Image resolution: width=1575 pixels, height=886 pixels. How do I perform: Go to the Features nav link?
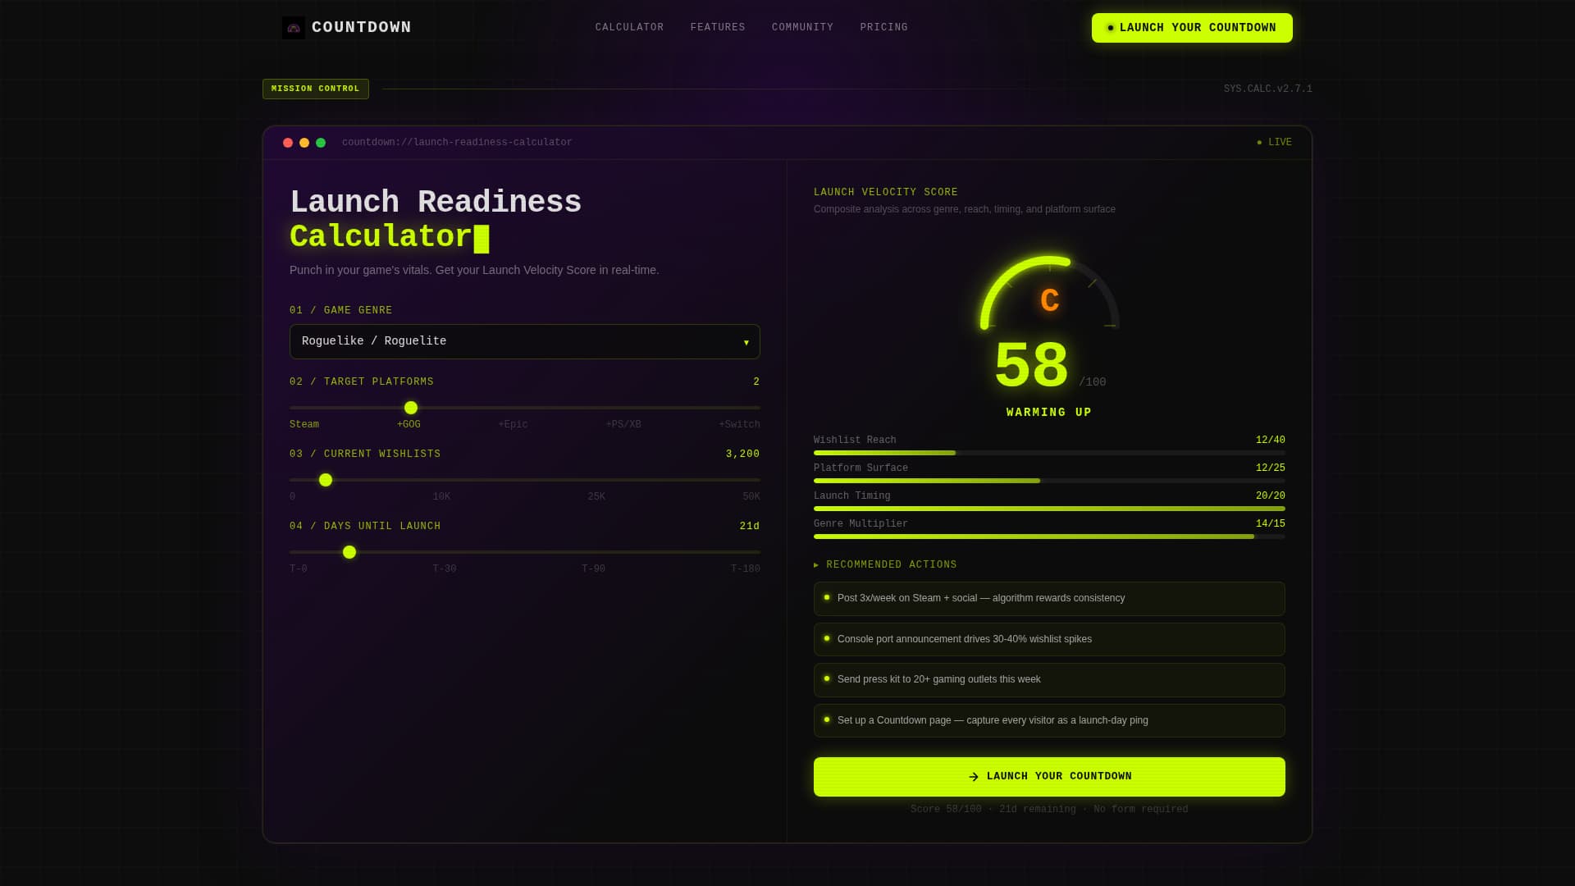718,27
